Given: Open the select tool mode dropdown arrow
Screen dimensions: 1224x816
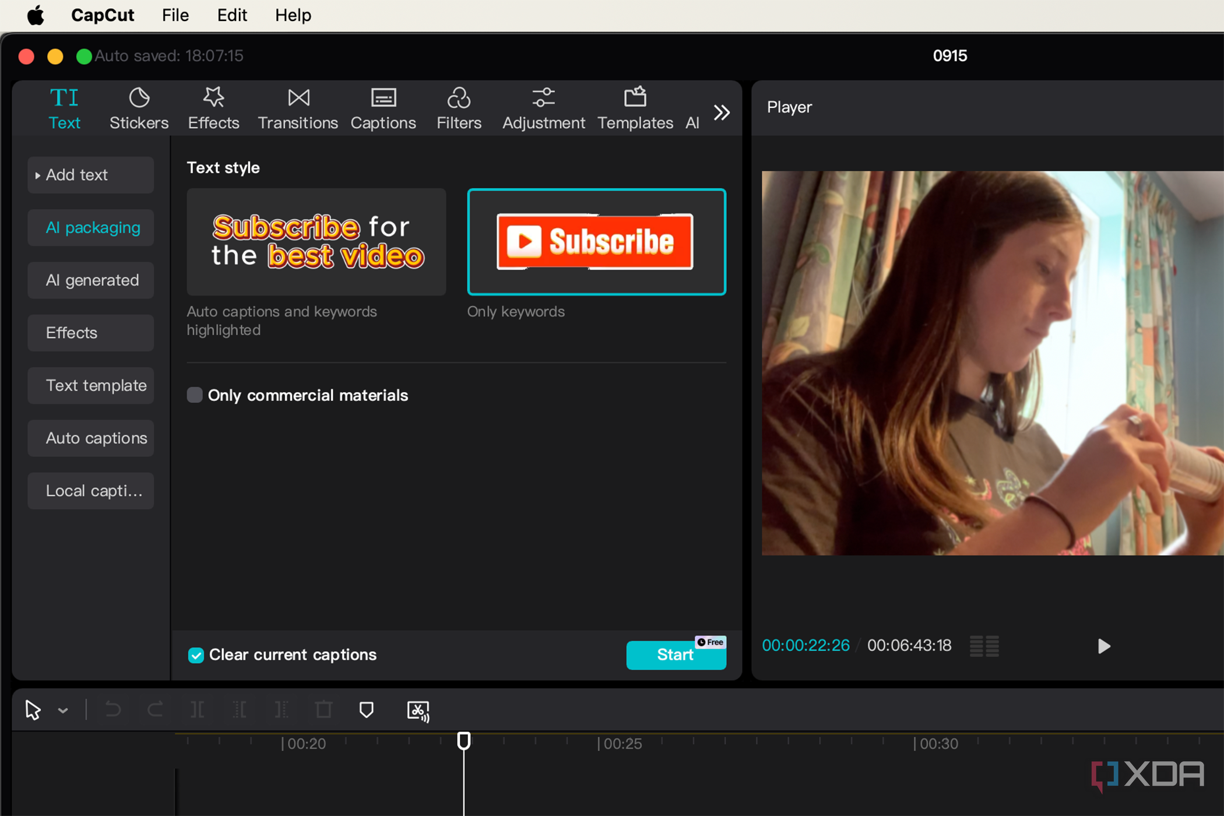Looking at the screenshot, I should (63, 710).
